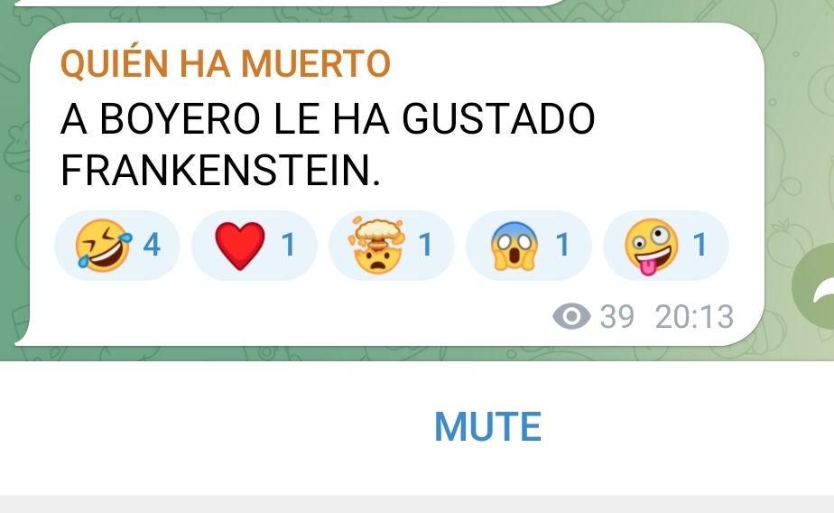React with the red heart emoji
The width and height of the screenshot is (834, 513).
(254, 246)
